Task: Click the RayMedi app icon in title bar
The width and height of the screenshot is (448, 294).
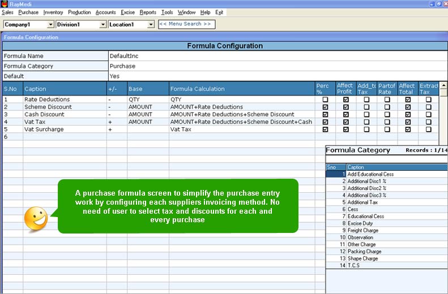Action: click(x=4, y=4)
